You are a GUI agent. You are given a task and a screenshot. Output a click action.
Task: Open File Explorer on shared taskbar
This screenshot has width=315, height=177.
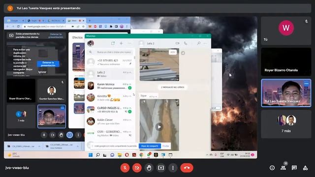click(120, 155)
